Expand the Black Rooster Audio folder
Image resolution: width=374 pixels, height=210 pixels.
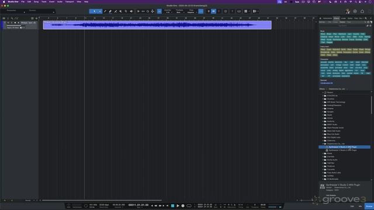tap(323, 128)
